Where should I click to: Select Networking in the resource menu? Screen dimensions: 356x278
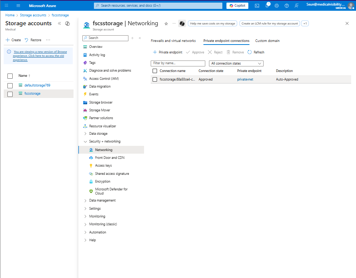111,150
